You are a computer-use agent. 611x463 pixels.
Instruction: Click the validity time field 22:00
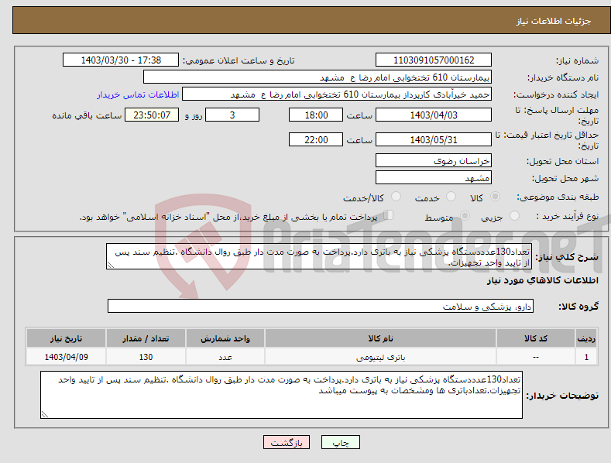316,139
